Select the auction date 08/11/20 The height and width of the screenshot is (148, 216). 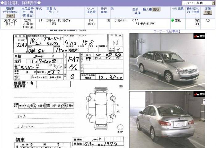click(x=10, y=20)
